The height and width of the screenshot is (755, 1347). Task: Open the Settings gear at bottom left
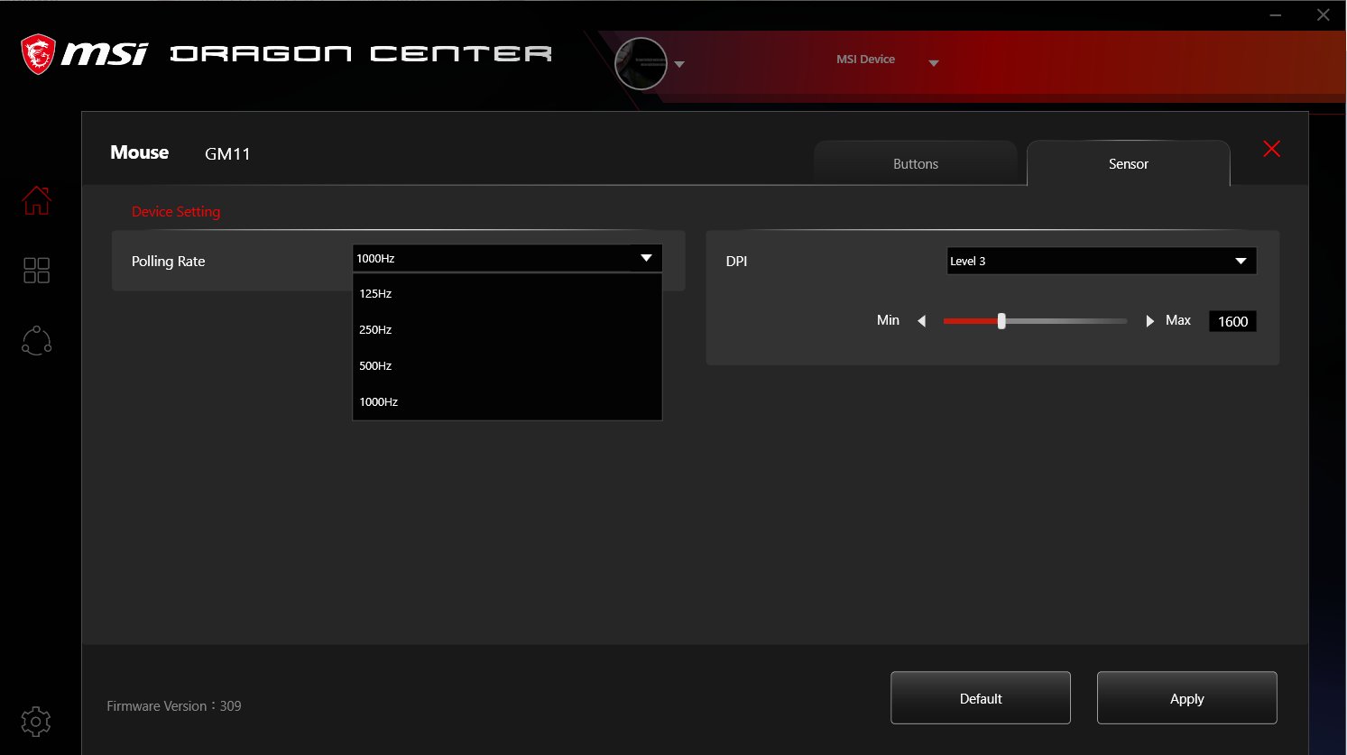tap(35, 722)
